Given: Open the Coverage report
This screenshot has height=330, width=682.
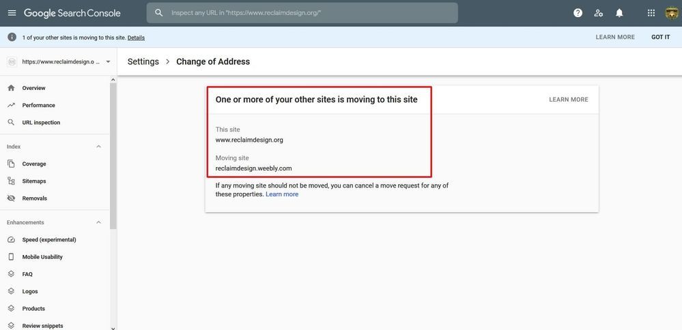Looking at the screenshot, I should pyautogui.click(x=34, y=164).
